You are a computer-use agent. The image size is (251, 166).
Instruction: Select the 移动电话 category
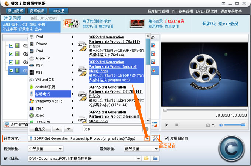coord(51,94)
